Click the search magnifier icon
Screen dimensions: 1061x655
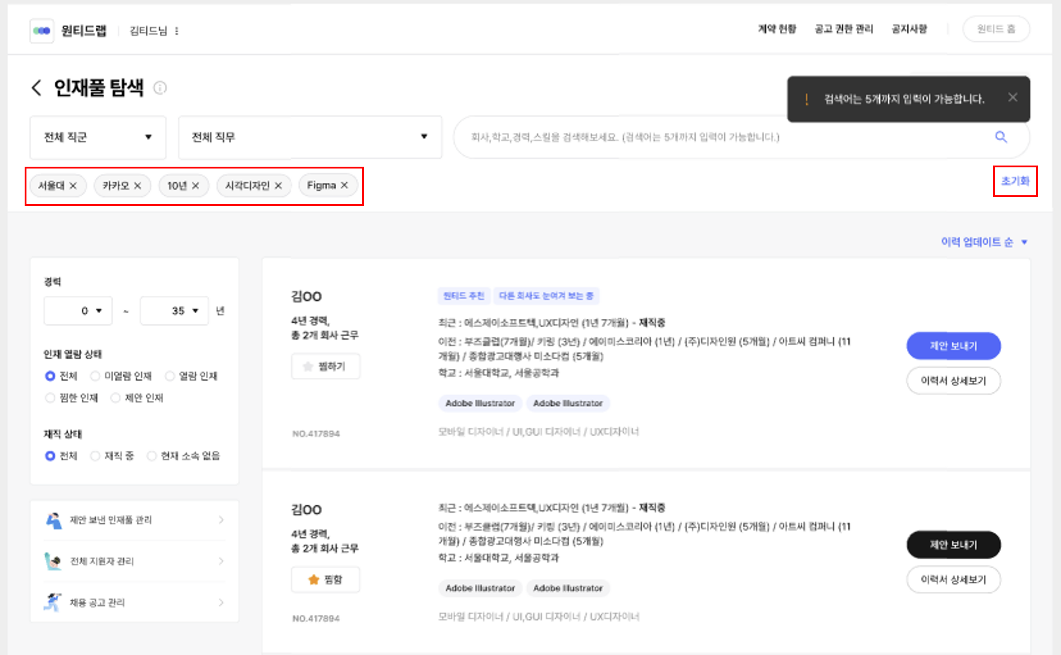[x=1001, y=137]
